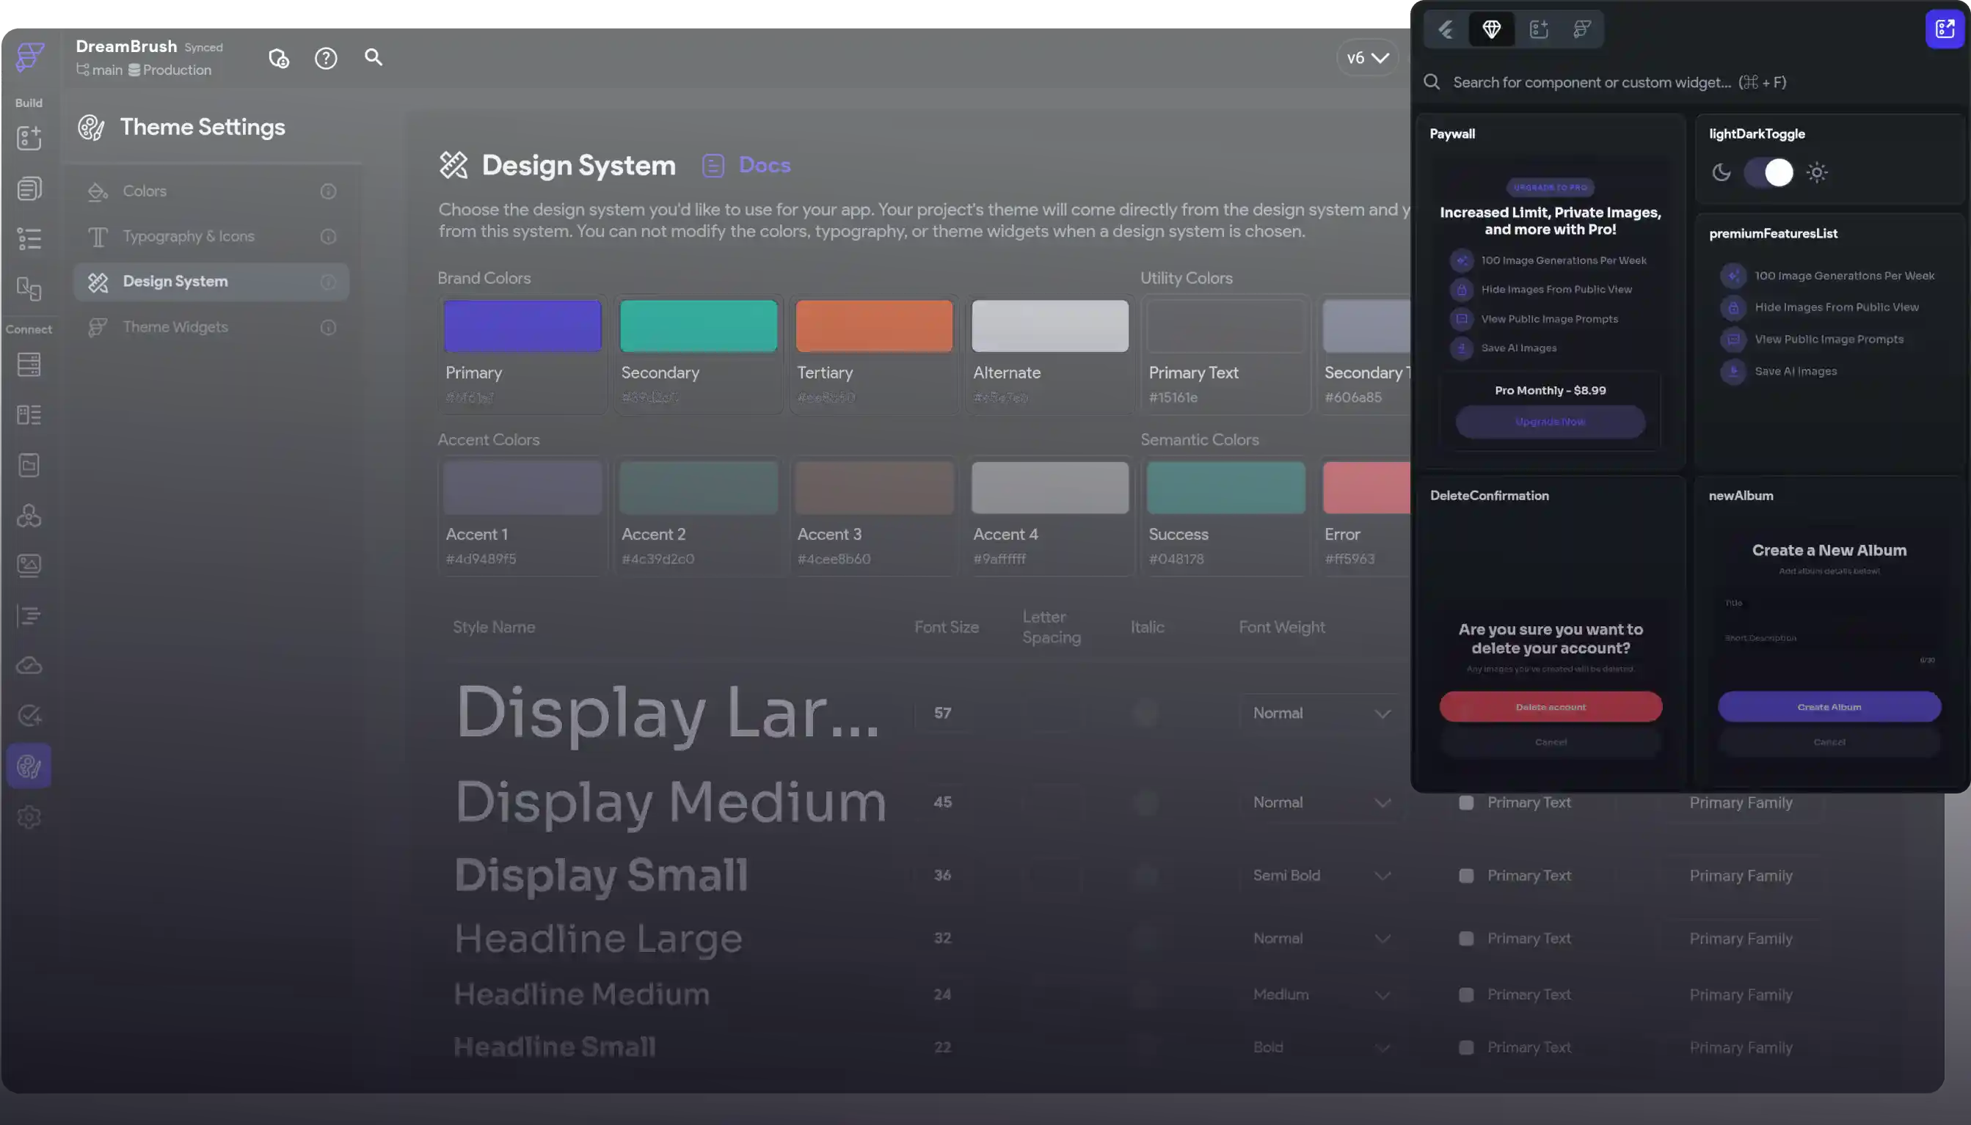Click the diamond components tab icon
Image resolution: width=1971 pixels, height=1125 pixels.
pyautogui.click(x=1491, y=29)
